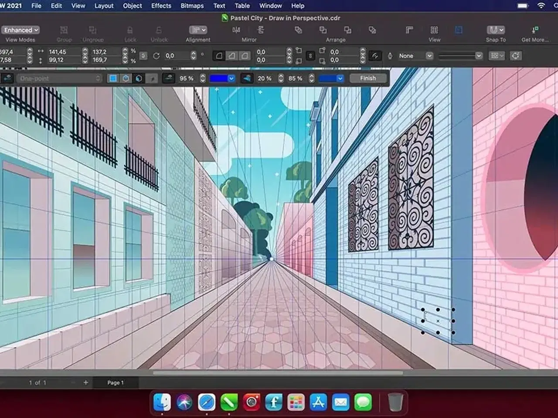558x418 pixels.
Task: Open the Effects menu
Action: [x=161, y=6]
